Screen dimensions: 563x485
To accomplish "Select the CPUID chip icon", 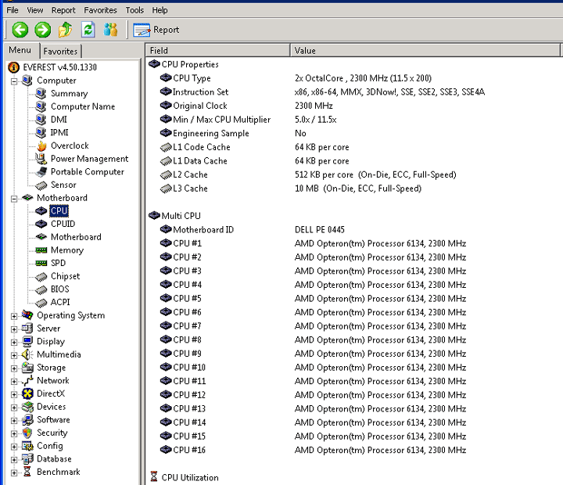I will [x=41, y=224].
